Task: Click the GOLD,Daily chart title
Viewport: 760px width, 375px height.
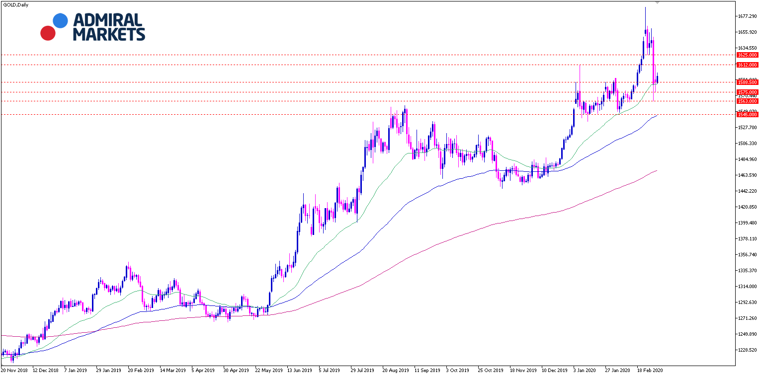Action: (15, 4)
